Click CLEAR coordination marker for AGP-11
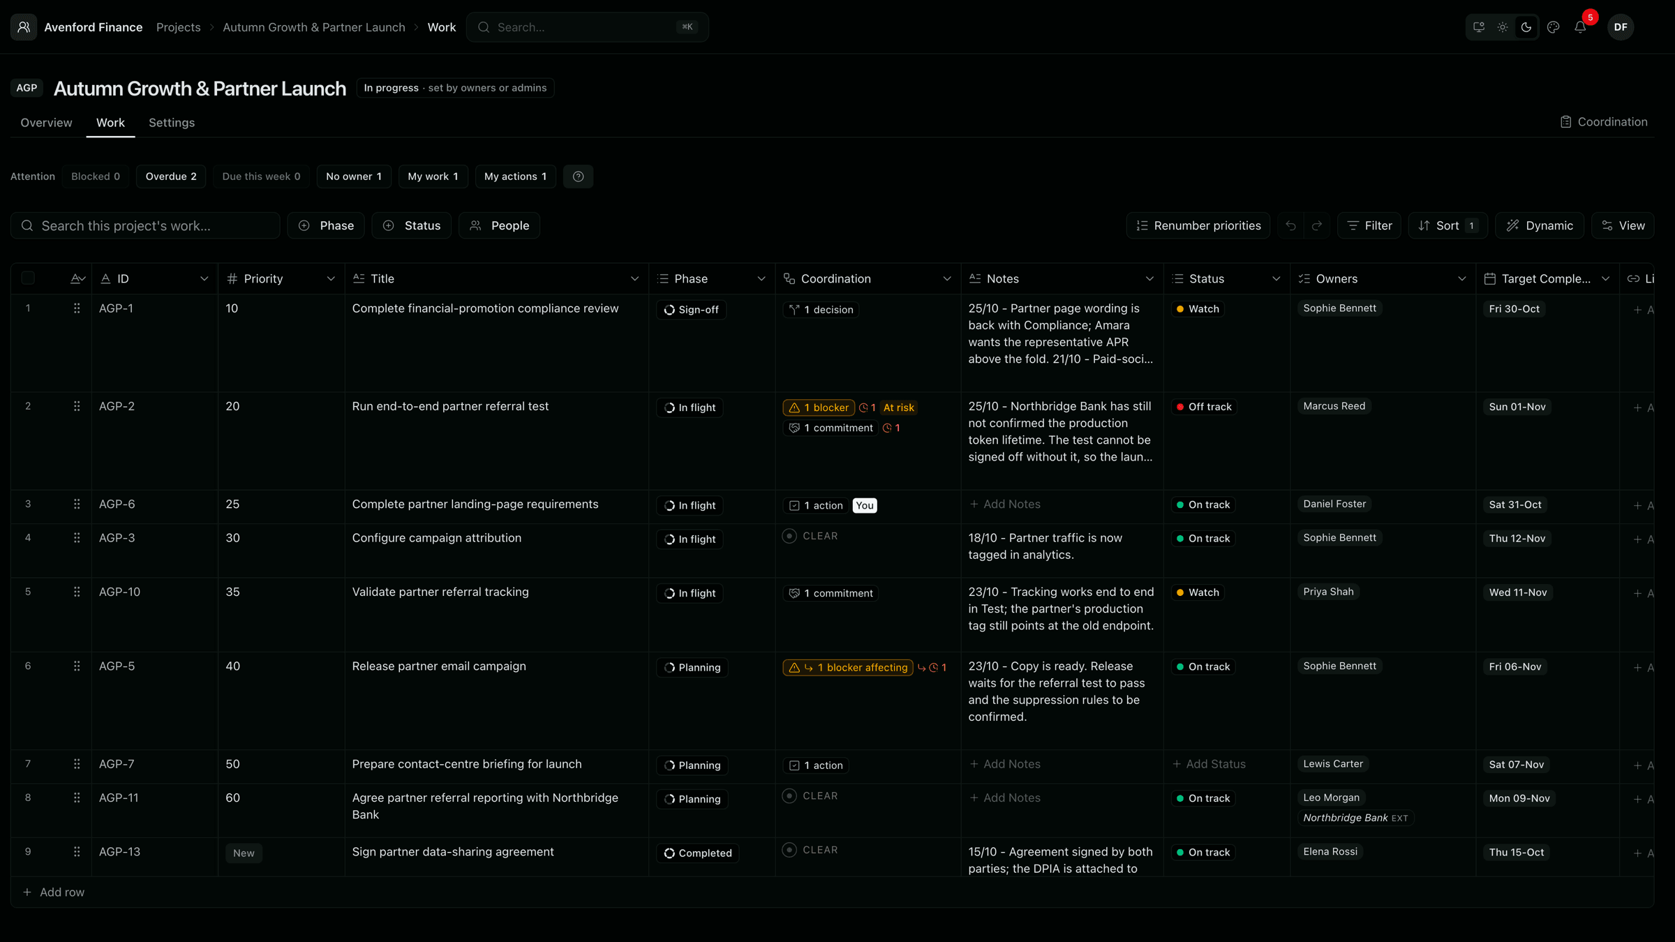The width and height of the screenshot is (1675, 942). (x=811, y=795)
